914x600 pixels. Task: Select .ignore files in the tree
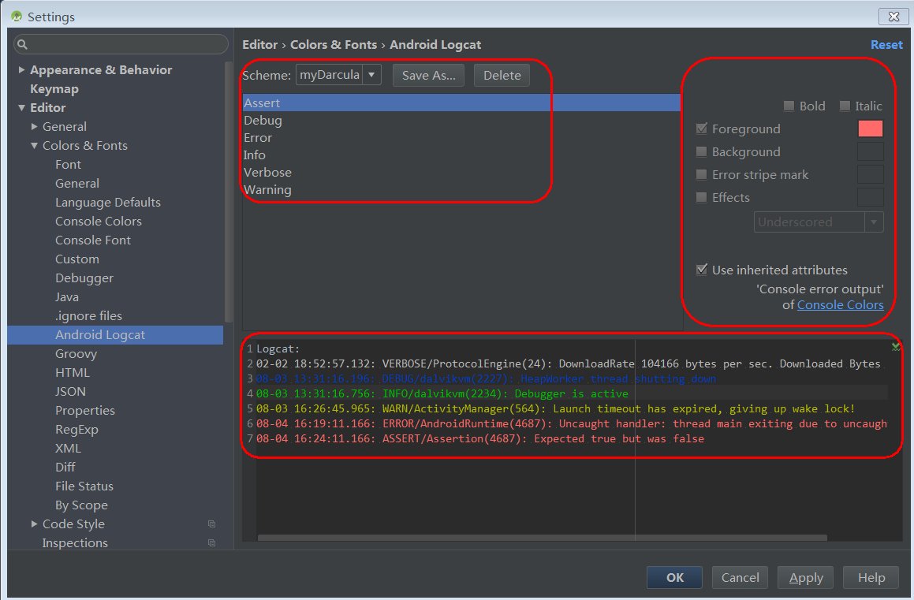(x=88, y=315)
